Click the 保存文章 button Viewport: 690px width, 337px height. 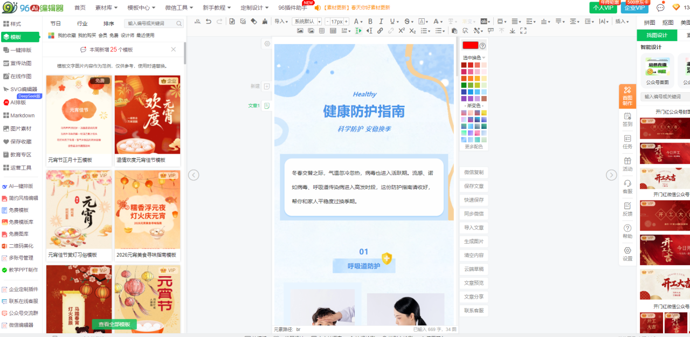(474, 186)
